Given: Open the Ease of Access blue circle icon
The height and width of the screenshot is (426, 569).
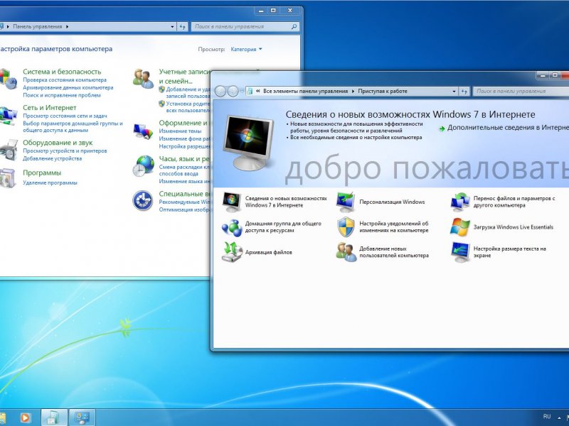Looking at the screenshot, I should coord(143,200).
